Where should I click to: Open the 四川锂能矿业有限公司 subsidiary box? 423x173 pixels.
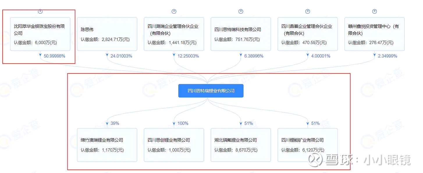pyautogui.click(x=308, y=145)
